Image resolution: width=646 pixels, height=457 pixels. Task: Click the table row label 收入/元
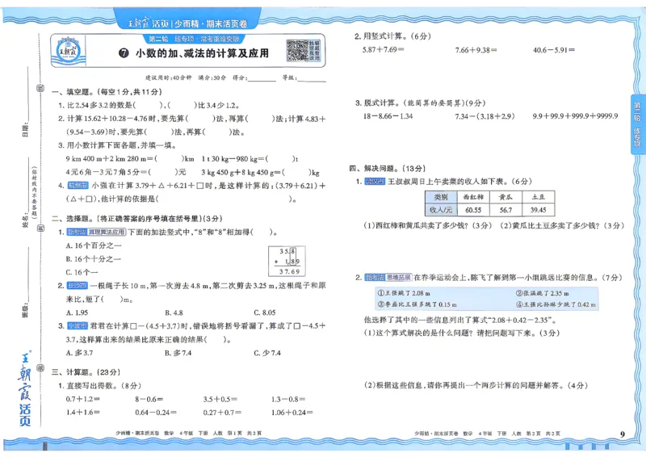441,210
